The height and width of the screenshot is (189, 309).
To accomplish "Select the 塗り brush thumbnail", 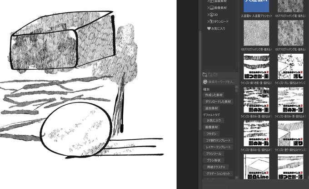I will pos(290,133).
